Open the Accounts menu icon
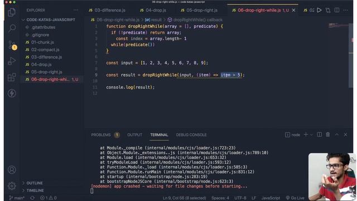The image size is (357, 201). point(12,170)
